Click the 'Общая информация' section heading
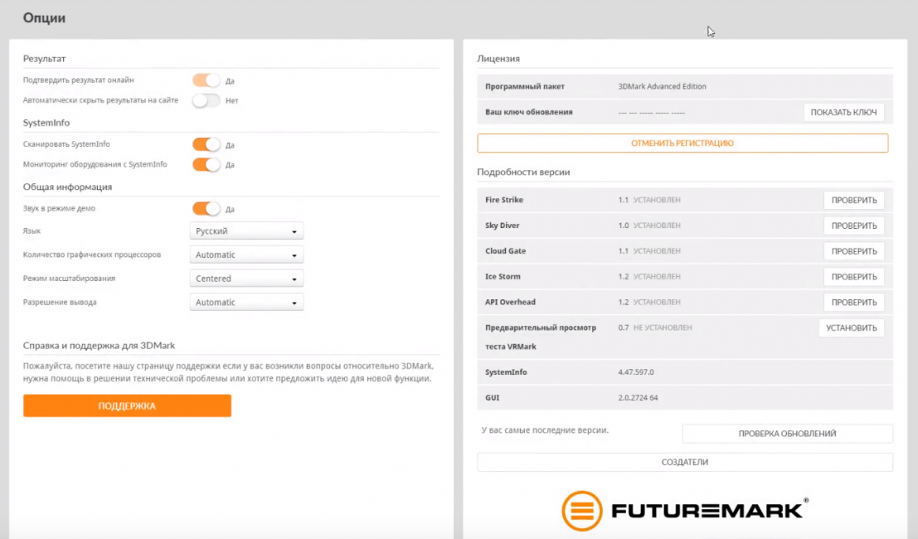The width and height of the screenshot is (918, 539). [x=67, y=187]
